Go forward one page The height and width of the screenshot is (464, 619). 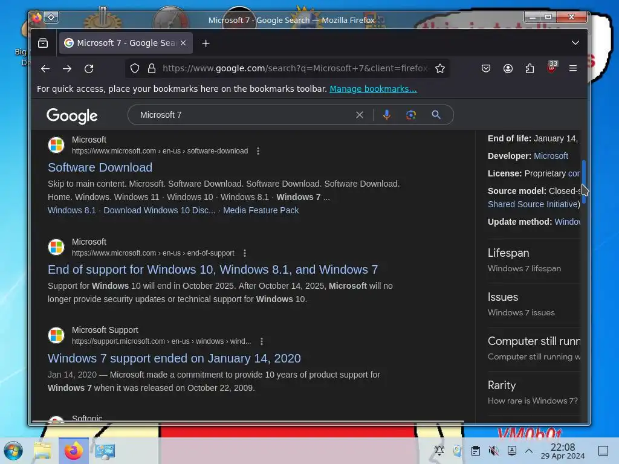pos(67,69)
